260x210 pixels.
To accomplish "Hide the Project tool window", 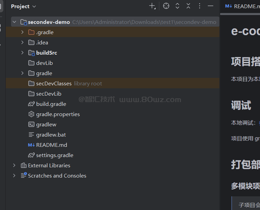I will coord(211,6).
